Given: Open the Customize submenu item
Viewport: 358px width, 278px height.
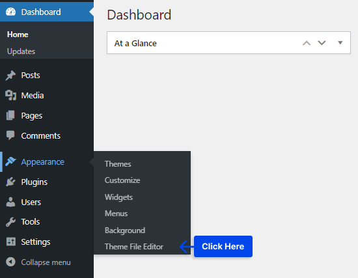Looking at the screenshot, I should (x=122, y=180).
